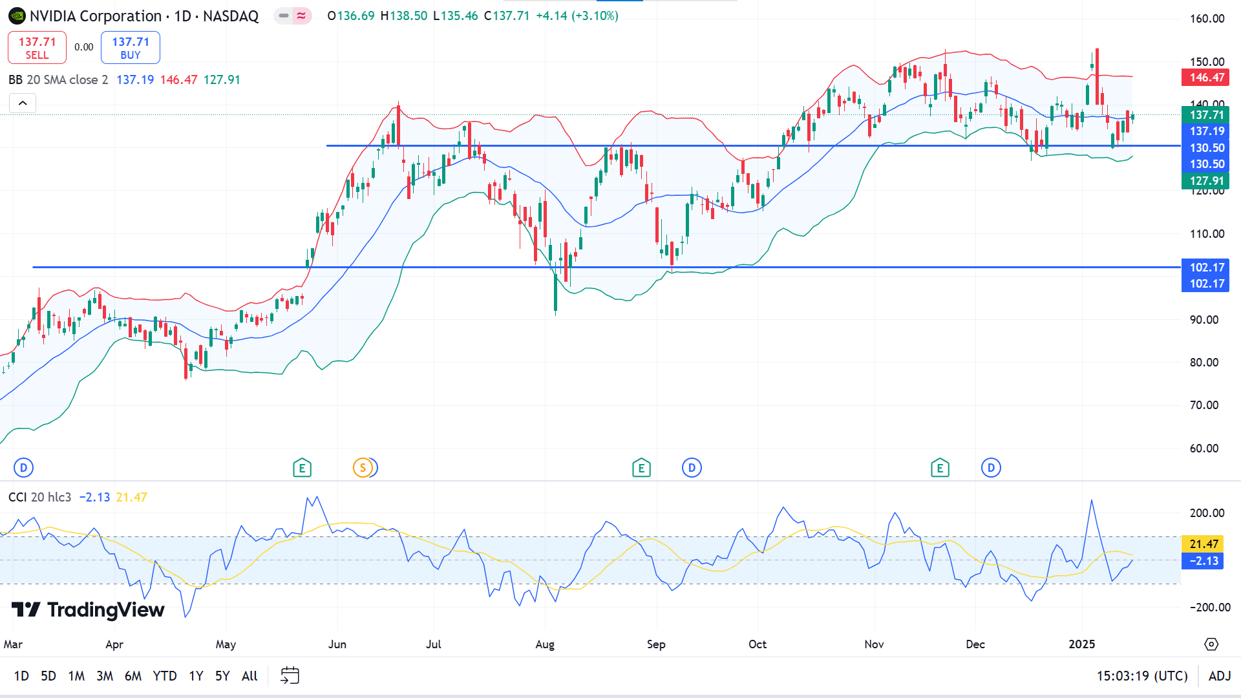The image size is (1241, 698).
Task: Click the 127.91 lower band price label
Action: (x=1206, y=181)
